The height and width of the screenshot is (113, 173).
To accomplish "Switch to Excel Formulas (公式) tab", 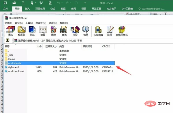I will (x=53, y=9).
